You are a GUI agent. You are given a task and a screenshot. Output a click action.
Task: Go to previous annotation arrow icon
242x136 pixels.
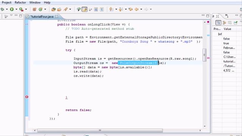pyautogui.click(x=121, y=9)
